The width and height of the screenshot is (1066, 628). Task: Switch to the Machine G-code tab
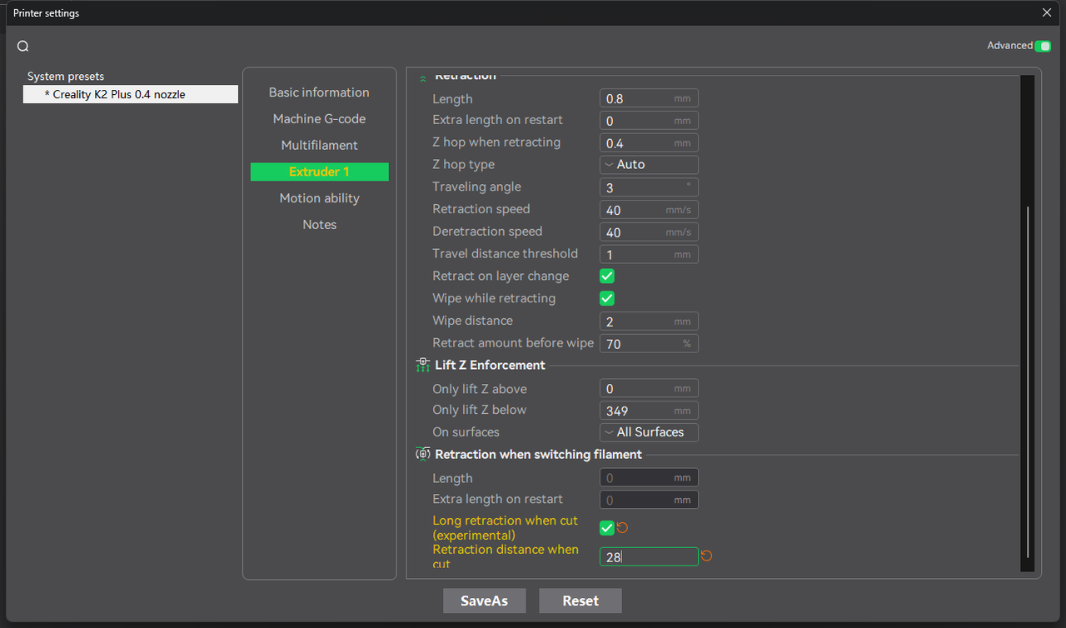[319, 119]
